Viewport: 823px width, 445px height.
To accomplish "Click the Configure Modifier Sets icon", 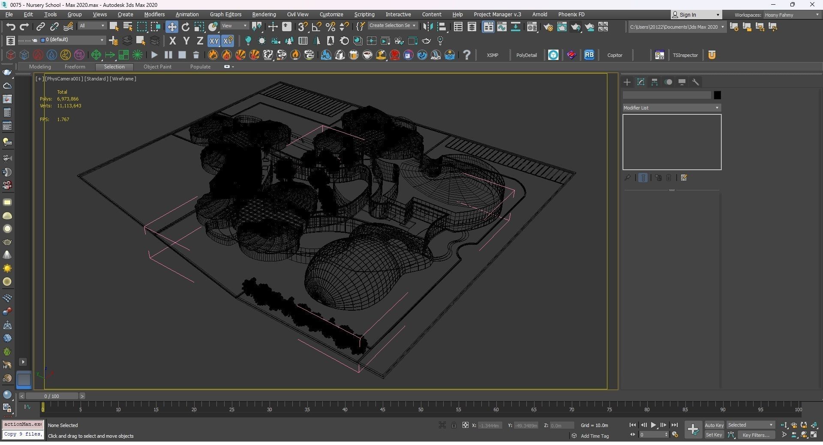I will pyautogui.click(x=684, y=178).
